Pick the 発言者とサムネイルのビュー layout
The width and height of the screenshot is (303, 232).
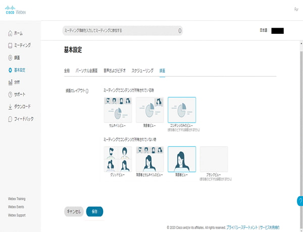coord(150,159)
